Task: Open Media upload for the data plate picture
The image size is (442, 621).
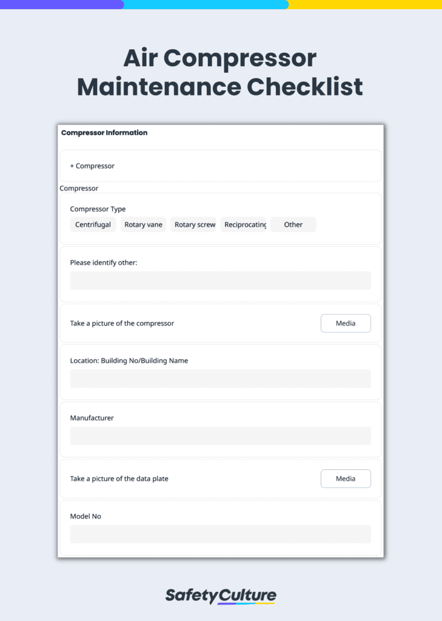Action: (x=346, y=478)
